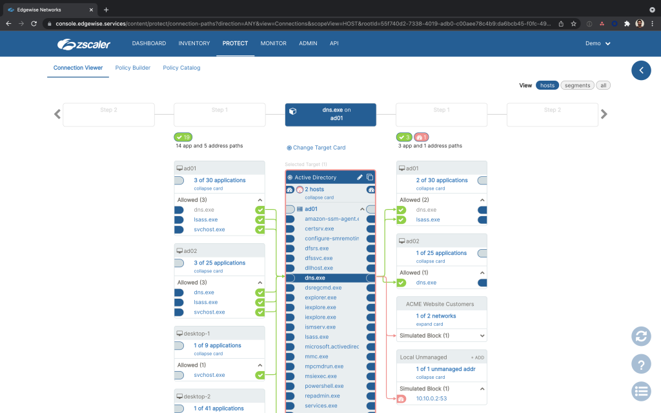Viewport: 661px width, 413px height.
Task: Switch view to segments
Action: (576, 85)
